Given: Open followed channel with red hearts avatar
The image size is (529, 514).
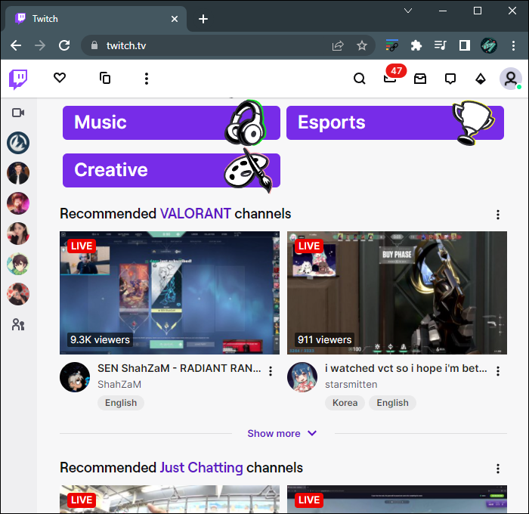Looking at the screenshot, I should pyautogui.click(x=18, y=294).
